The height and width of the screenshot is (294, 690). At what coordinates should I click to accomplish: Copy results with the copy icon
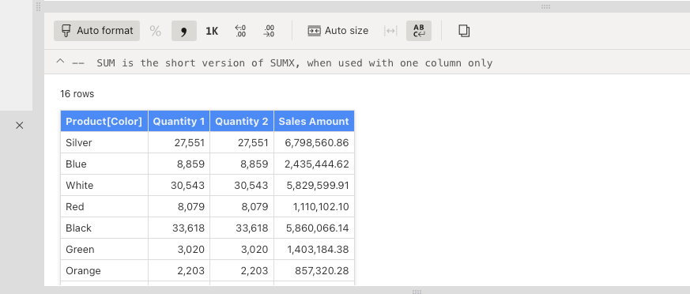[464, 31]
